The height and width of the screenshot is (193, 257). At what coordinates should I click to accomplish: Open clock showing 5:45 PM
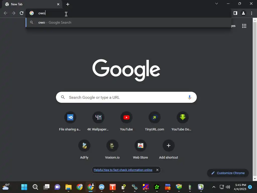tap(240, 187)
